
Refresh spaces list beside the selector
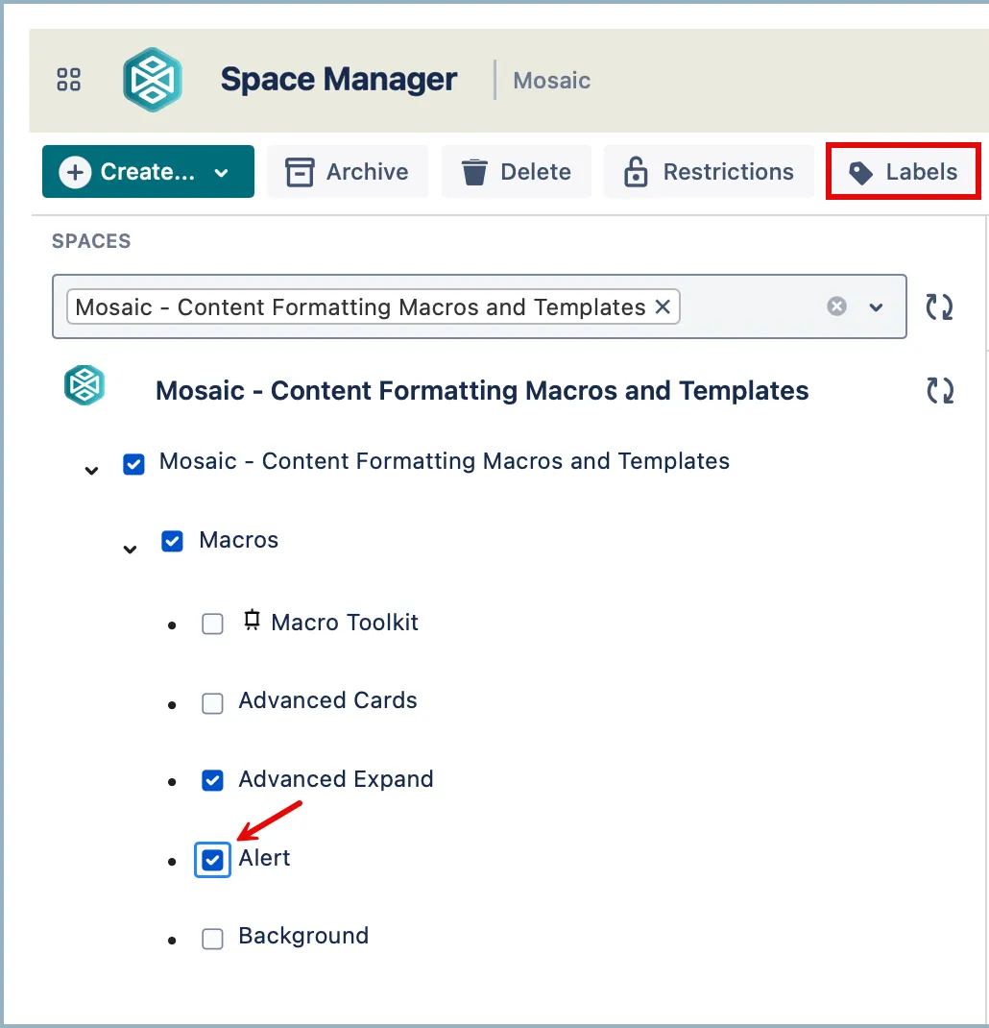pyautogui.click(x=939, y=306)
